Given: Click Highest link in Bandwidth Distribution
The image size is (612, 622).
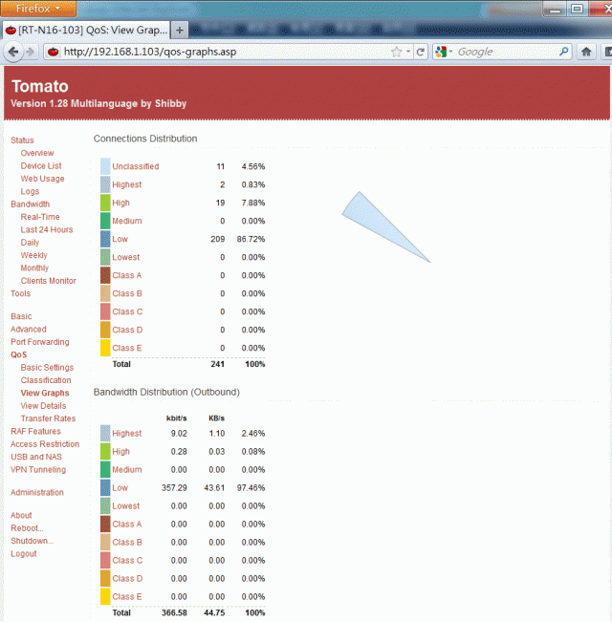Looking at the screenshot, I should (126, 433).
